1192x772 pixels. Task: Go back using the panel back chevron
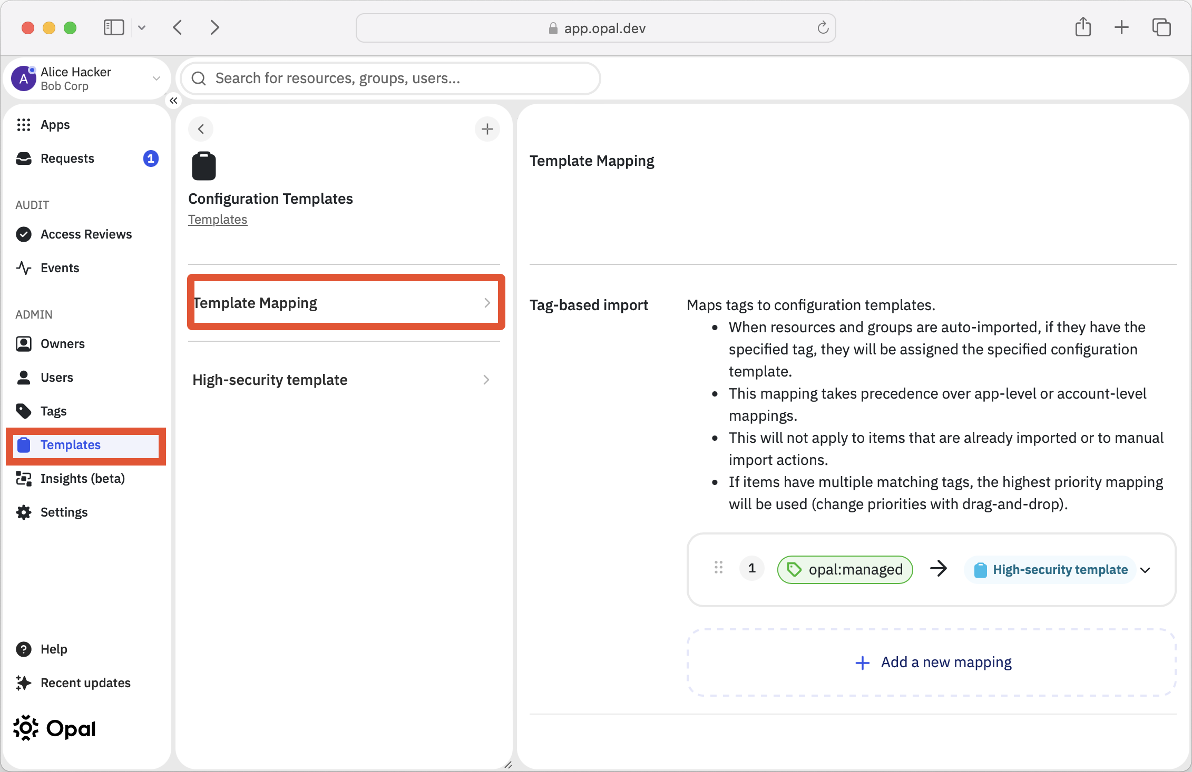201,129
